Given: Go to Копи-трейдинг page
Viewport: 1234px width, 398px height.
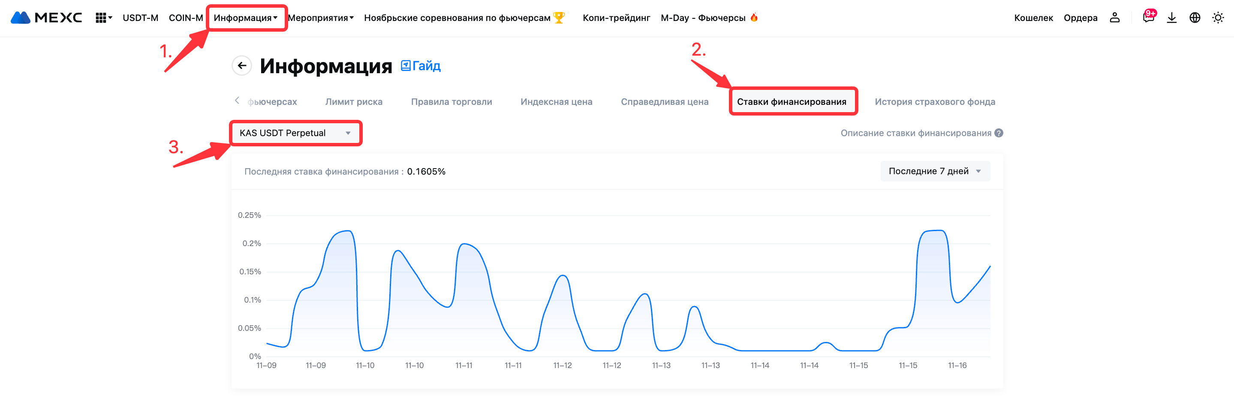Looking at the screenshot, I should click(x=616, y=18).
